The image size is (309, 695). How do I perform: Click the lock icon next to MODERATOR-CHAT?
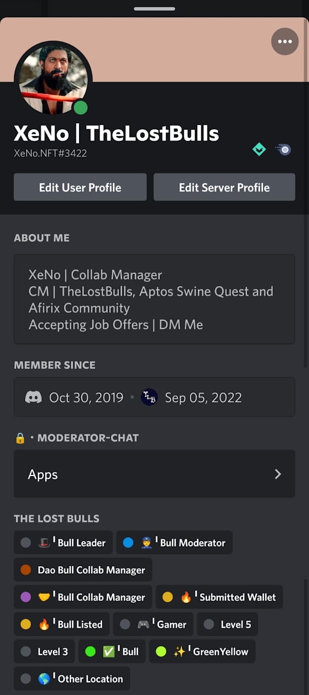point(19,438)
